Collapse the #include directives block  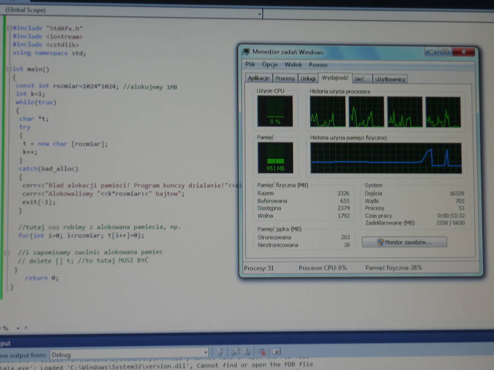[x=9, y=28]
